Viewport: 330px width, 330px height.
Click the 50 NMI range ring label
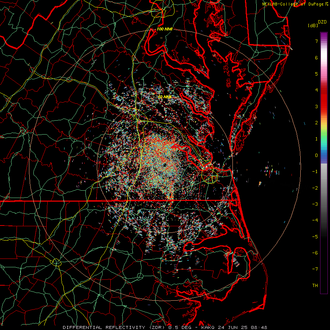pyautogui.click(x=165, y=97)
